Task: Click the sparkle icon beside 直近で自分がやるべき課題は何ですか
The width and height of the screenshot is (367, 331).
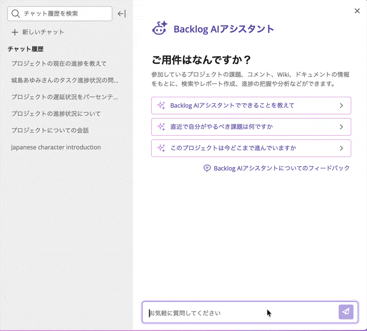Action: point(161,127)
